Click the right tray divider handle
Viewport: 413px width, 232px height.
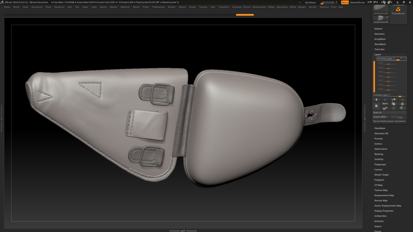(x=365, y=118)
